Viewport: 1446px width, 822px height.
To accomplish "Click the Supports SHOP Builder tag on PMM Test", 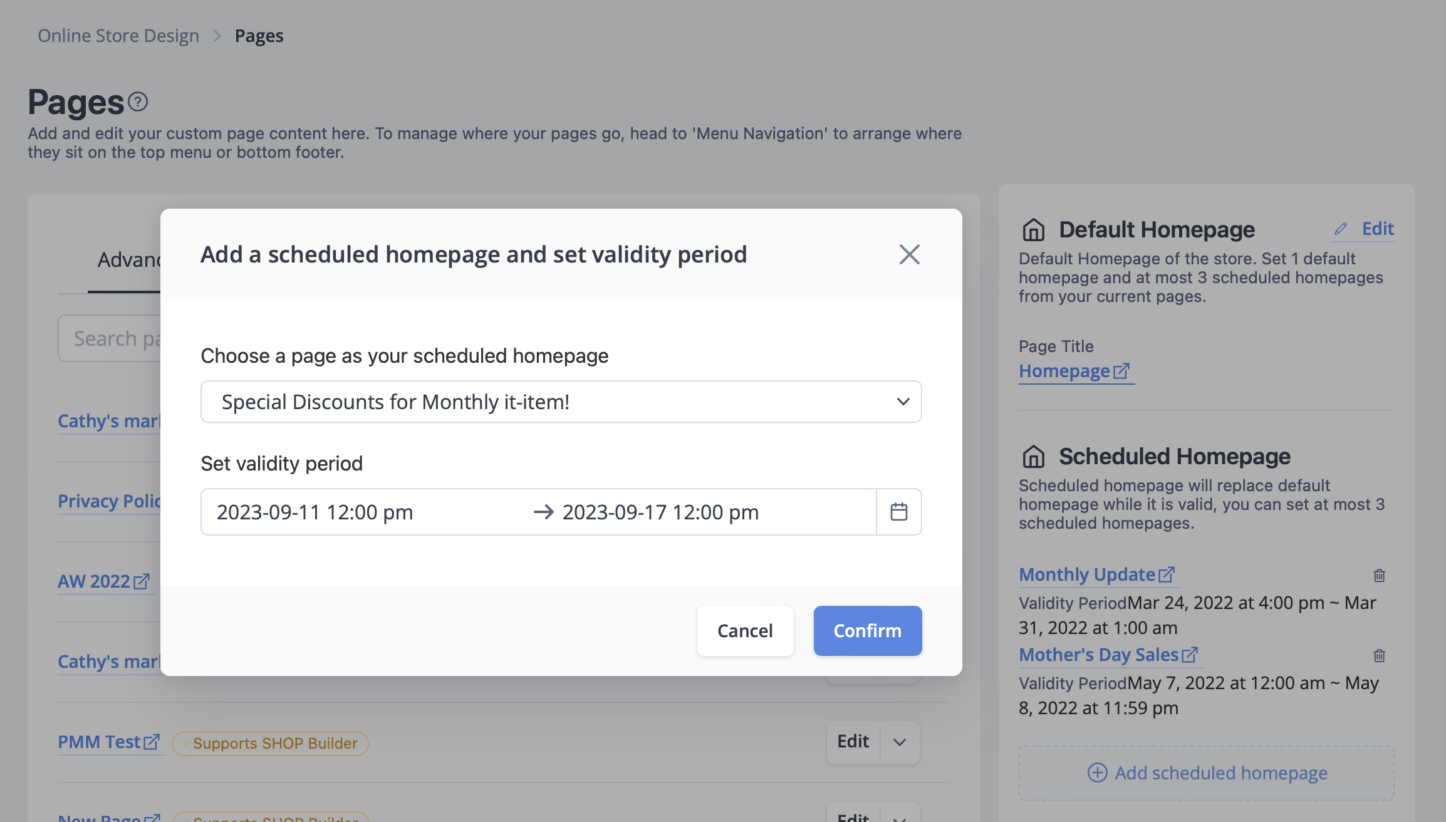I will click(x=270, y=743).
